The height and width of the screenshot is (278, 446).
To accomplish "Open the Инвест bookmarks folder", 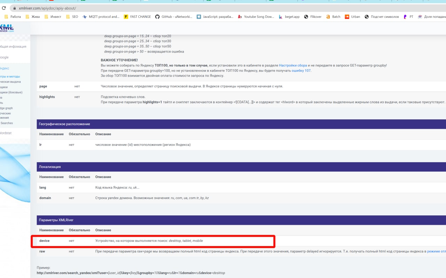I will (x=53, y=17).
